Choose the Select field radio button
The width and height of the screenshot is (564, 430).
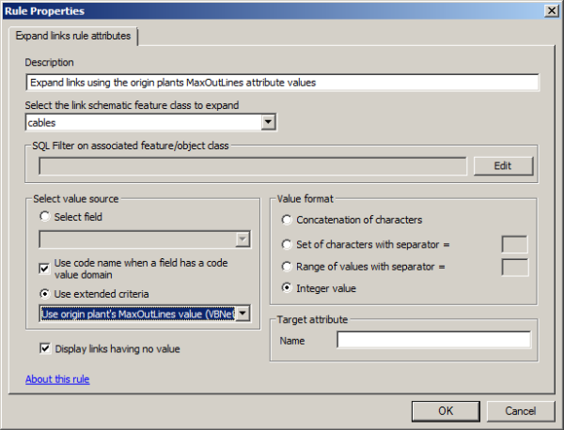click(44, 217)
